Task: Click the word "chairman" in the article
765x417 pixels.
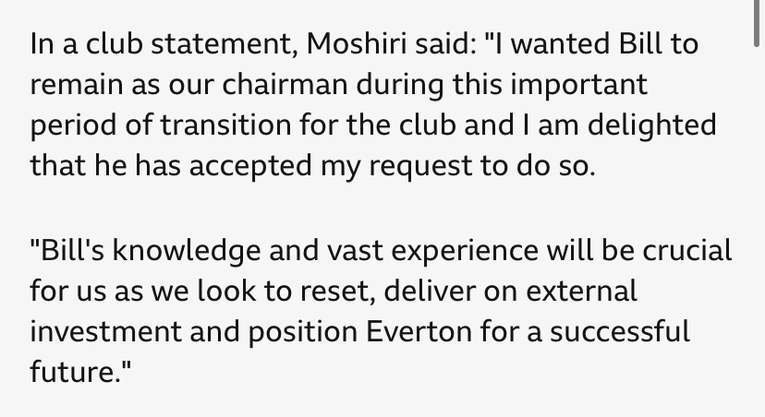Action: click(x=285, y=84)
